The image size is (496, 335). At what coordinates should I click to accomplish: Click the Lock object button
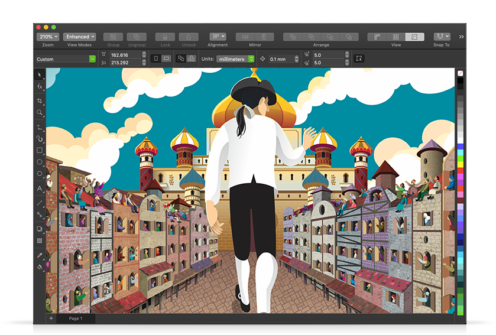pyautogui.click(x=165, y=37)
